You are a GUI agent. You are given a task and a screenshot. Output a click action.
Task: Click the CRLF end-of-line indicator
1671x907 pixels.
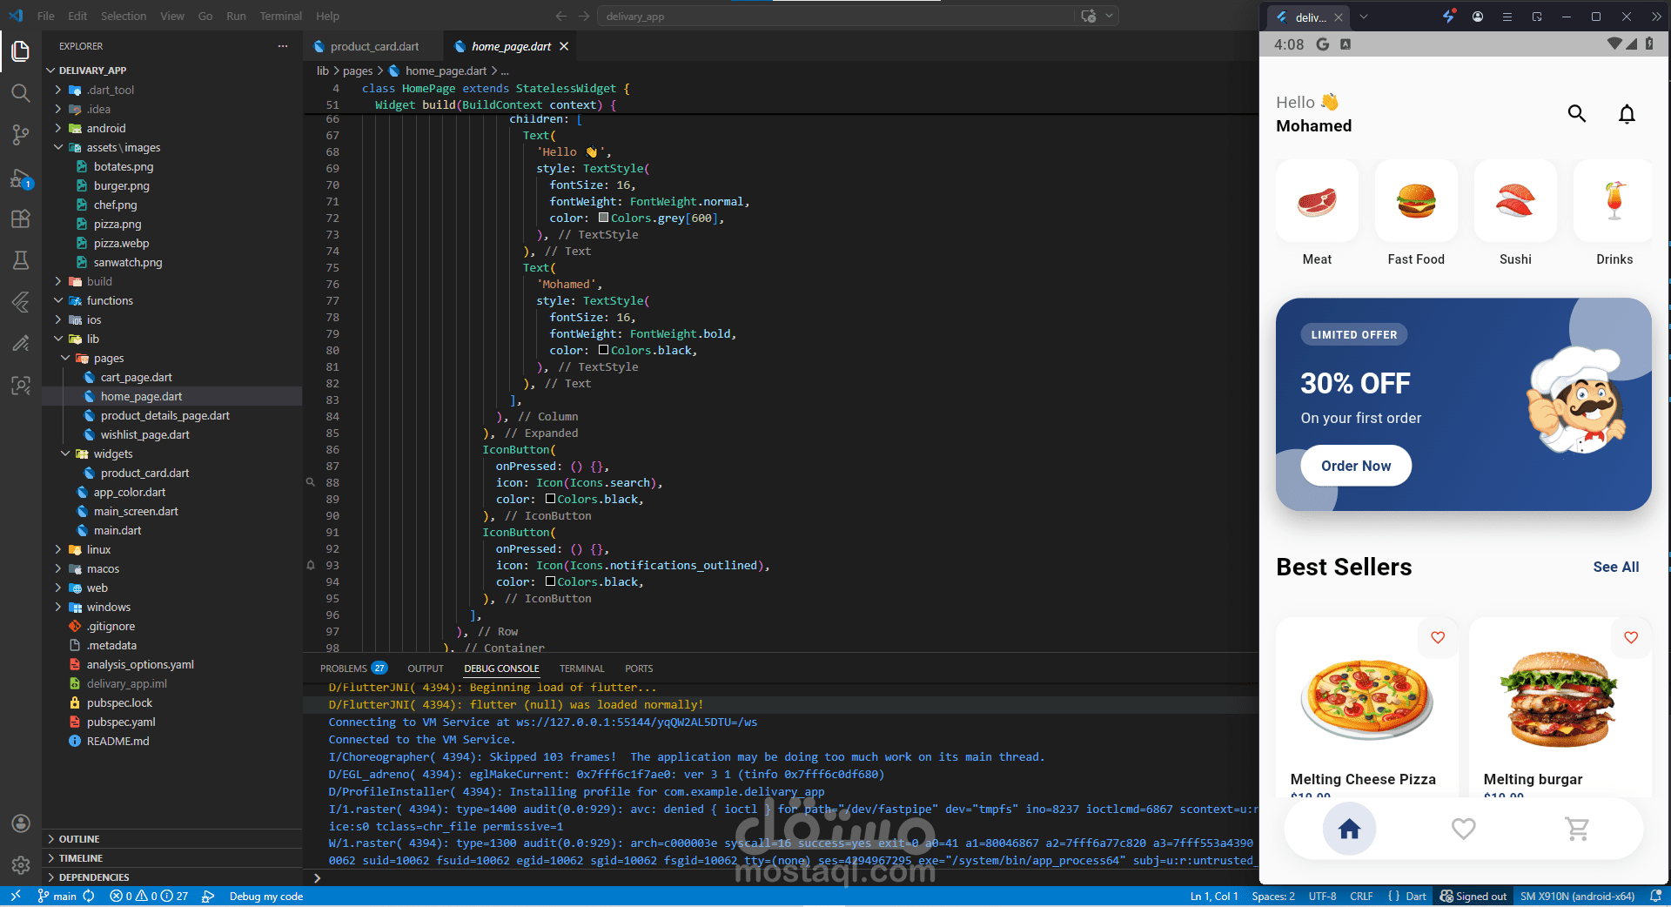pyautogui.click(x=1361, y=897)
